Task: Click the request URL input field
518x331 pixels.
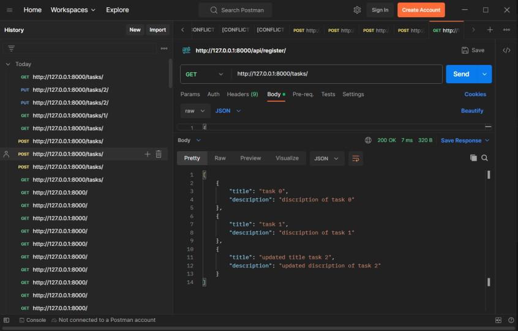Action: [336, 74]
